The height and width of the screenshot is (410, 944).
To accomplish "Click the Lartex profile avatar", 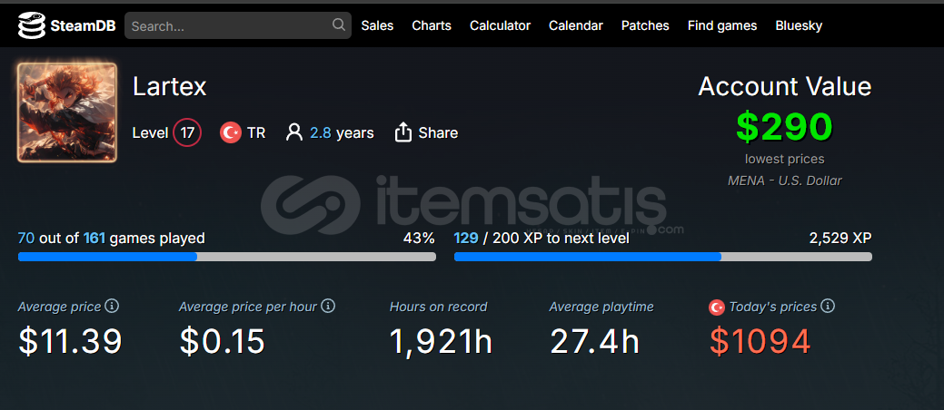I will (67, 112).
